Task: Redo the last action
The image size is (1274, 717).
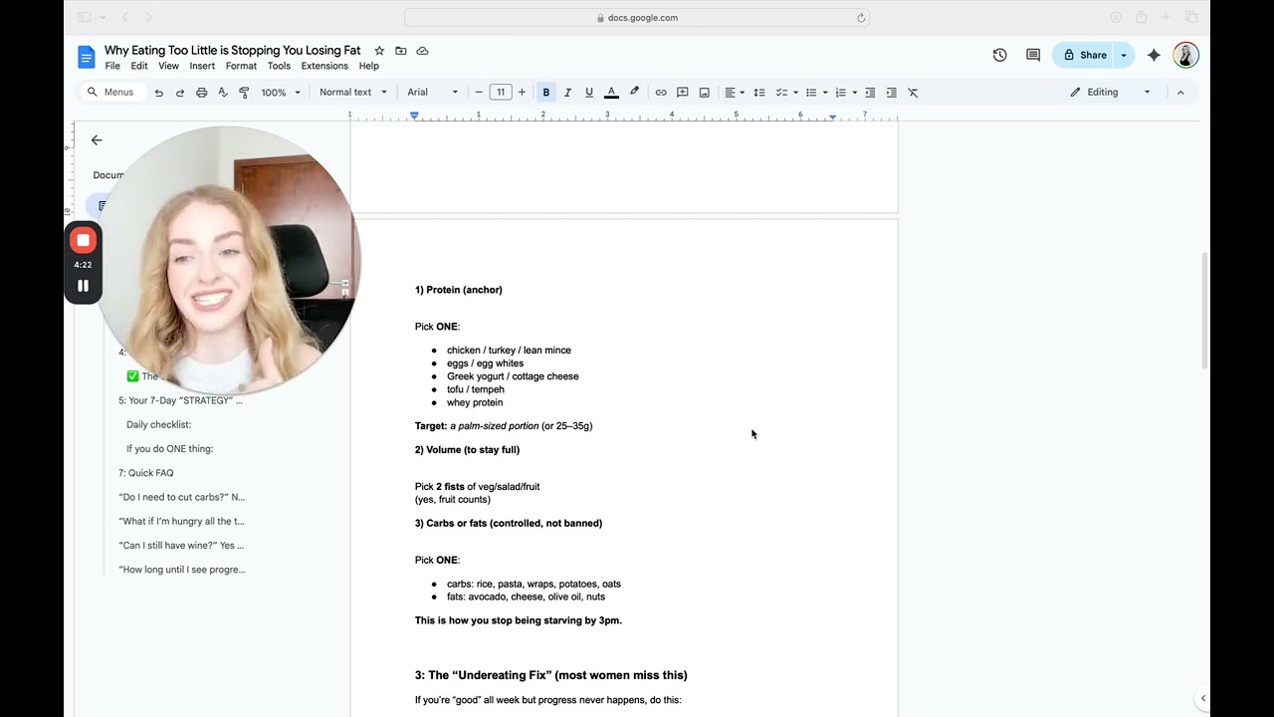Action: click(x=180, y=93)
